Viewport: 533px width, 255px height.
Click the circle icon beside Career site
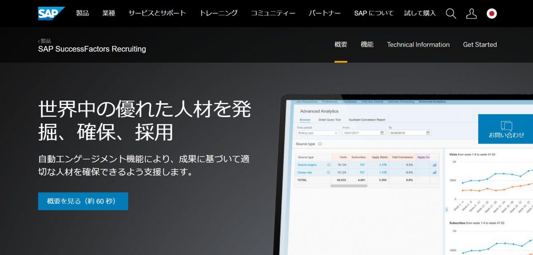[x=329, y=172]
